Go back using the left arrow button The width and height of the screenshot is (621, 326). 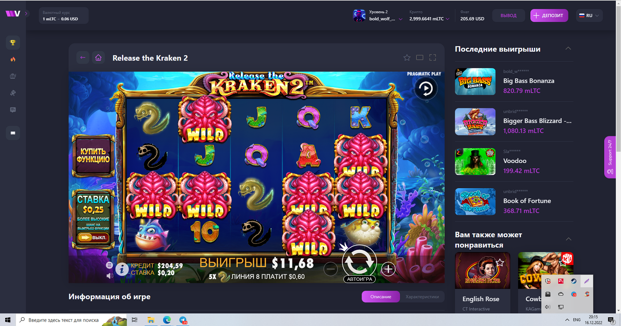pyautogui.click(x=83, y=58)
